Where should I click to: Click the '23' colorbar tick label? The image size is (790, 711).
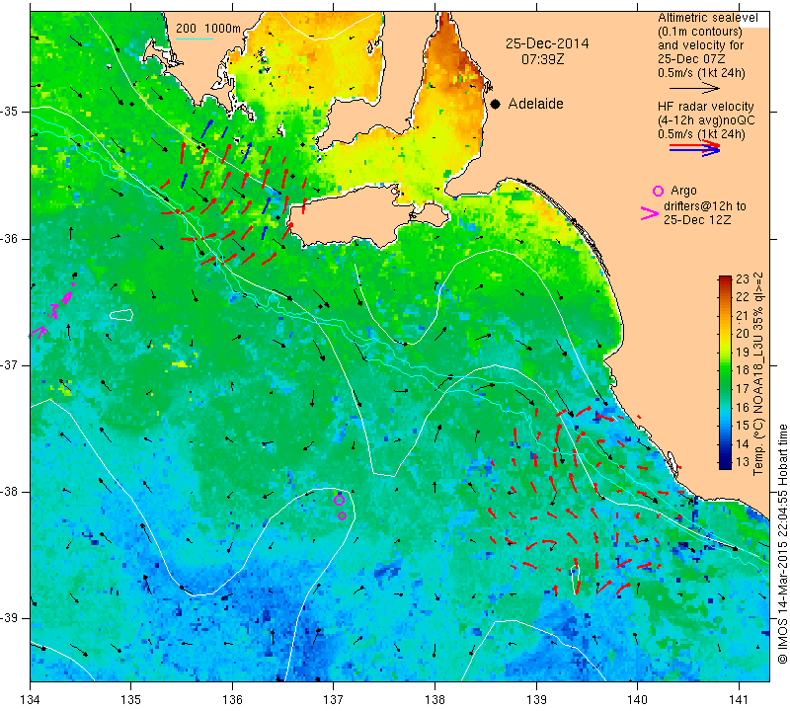point(743,279)
